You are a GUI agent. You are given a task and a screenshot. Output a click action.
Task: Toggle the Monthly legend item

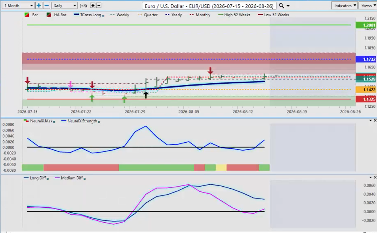point(200,15)
